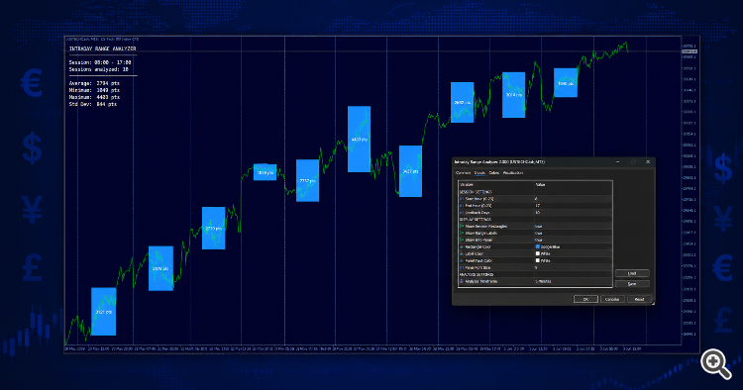Edit the Start Hour value 8
This screenshot has width=743, height=390.
pos(536,199)
